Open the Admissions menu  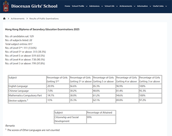point(94,6)
